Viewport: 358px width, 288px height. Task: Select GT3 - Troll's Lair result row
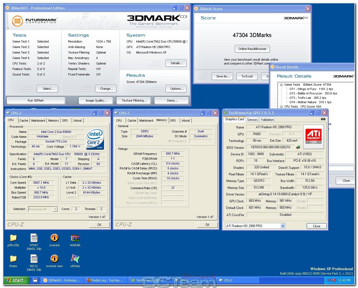click(308, 98)
